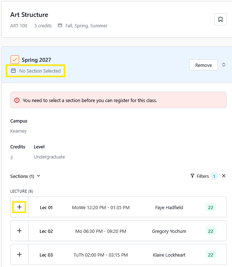Click the Art Structure title
This screenshot has height=267, width=232.
(29, 15)
